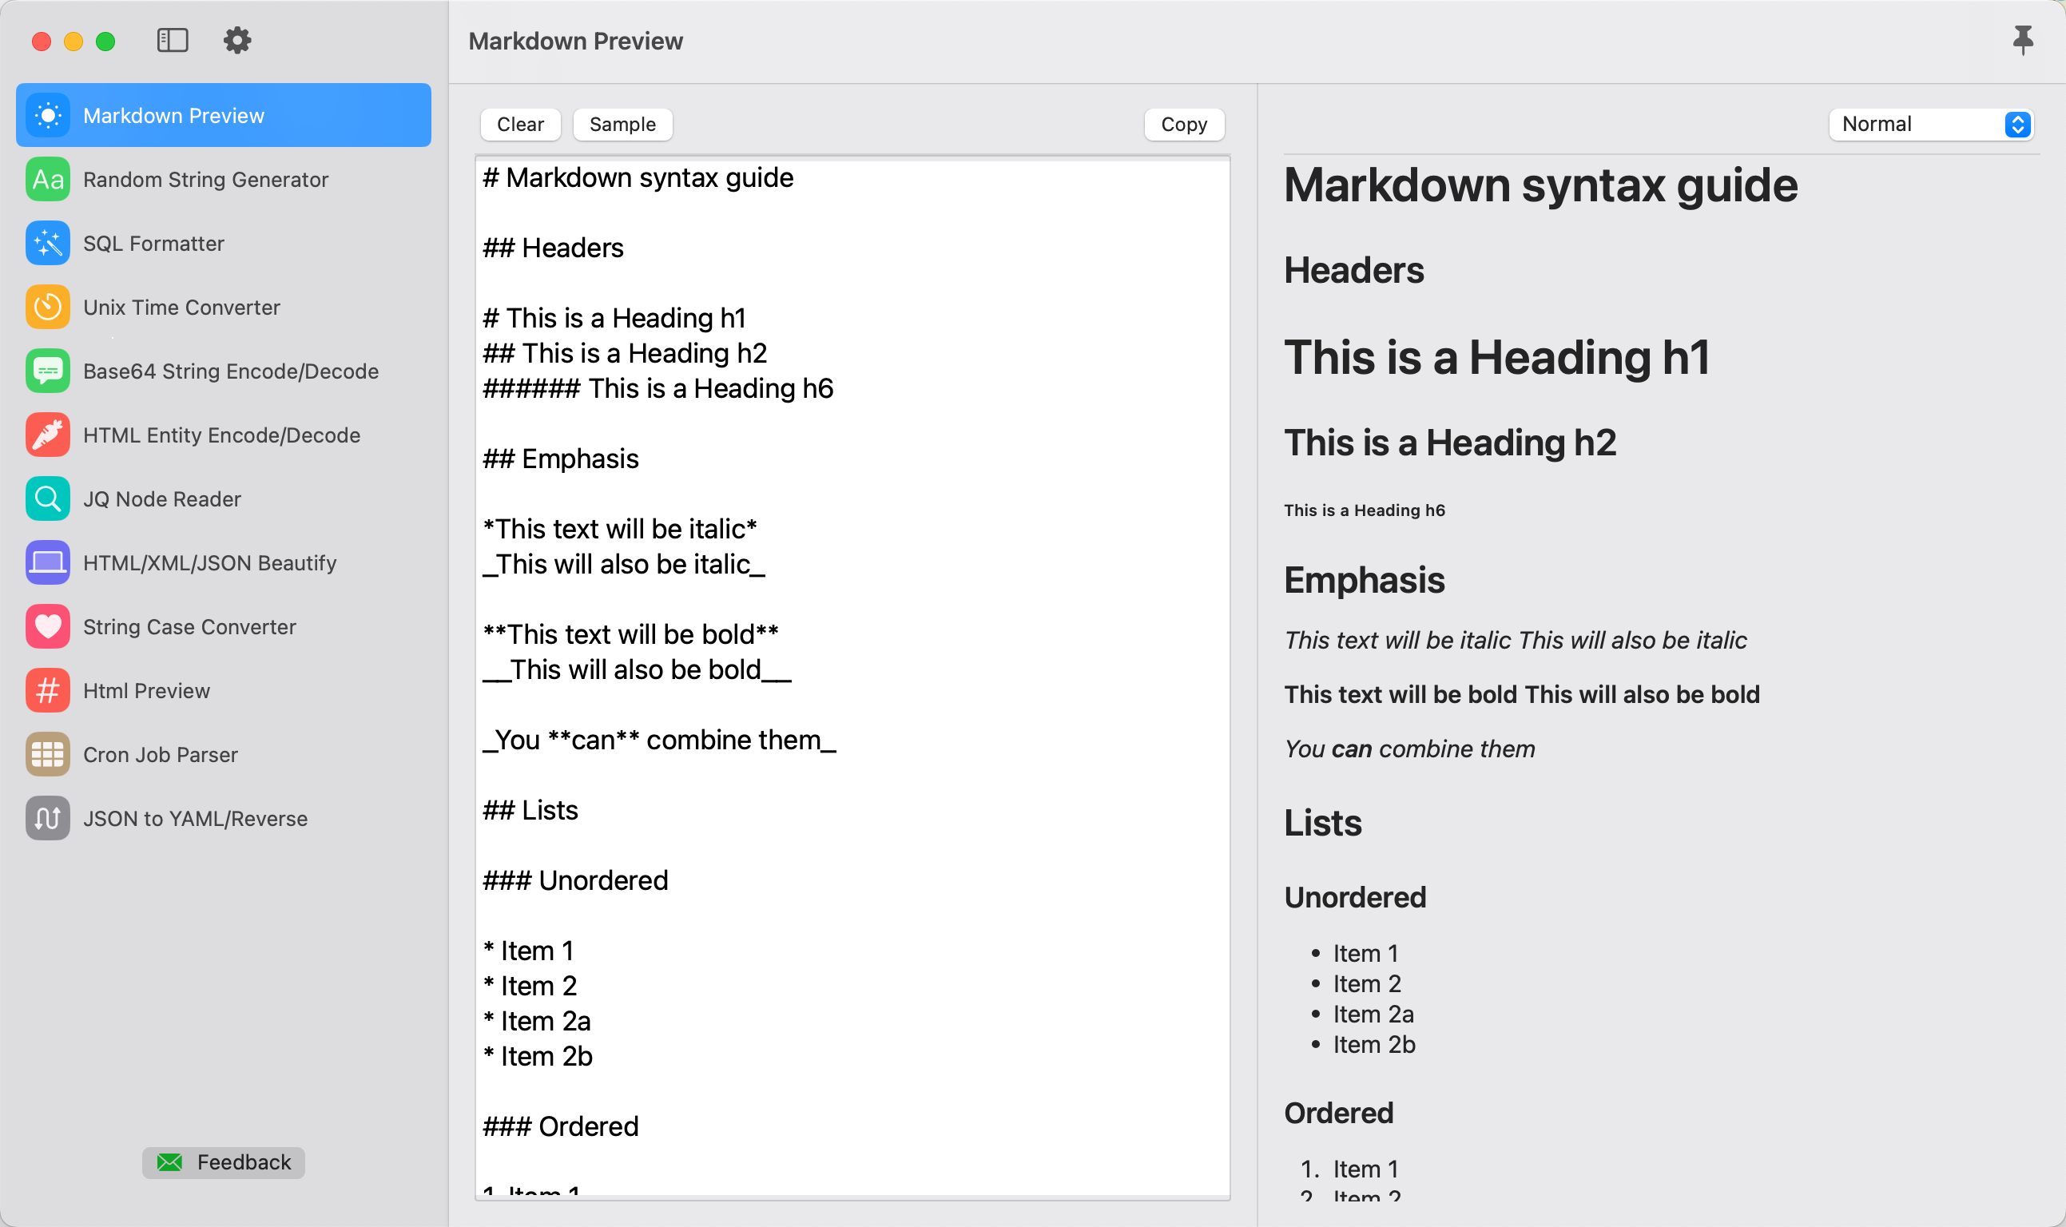Click the HTML Entity Encode/Decode carrot icon
Viewport: 2066px width, 1227px height.
(48, 435)
